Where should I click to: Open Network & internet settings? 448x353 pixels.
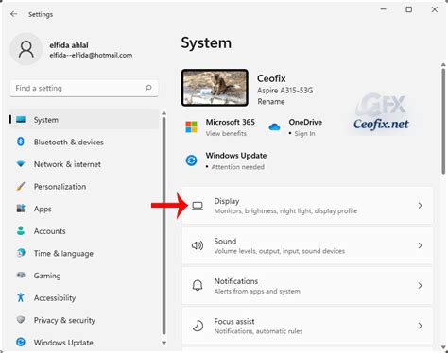click(x=84, y=164)
